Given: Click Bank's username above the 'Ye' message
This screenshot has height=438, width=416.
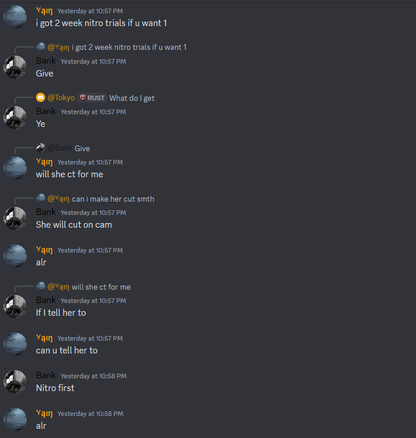Looking at the screenshot, I should [46, 111].
